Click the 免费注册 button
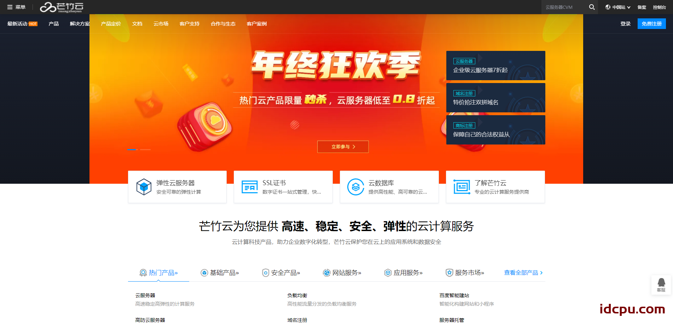Screen dimensions: 673x324 pos(652,24)
